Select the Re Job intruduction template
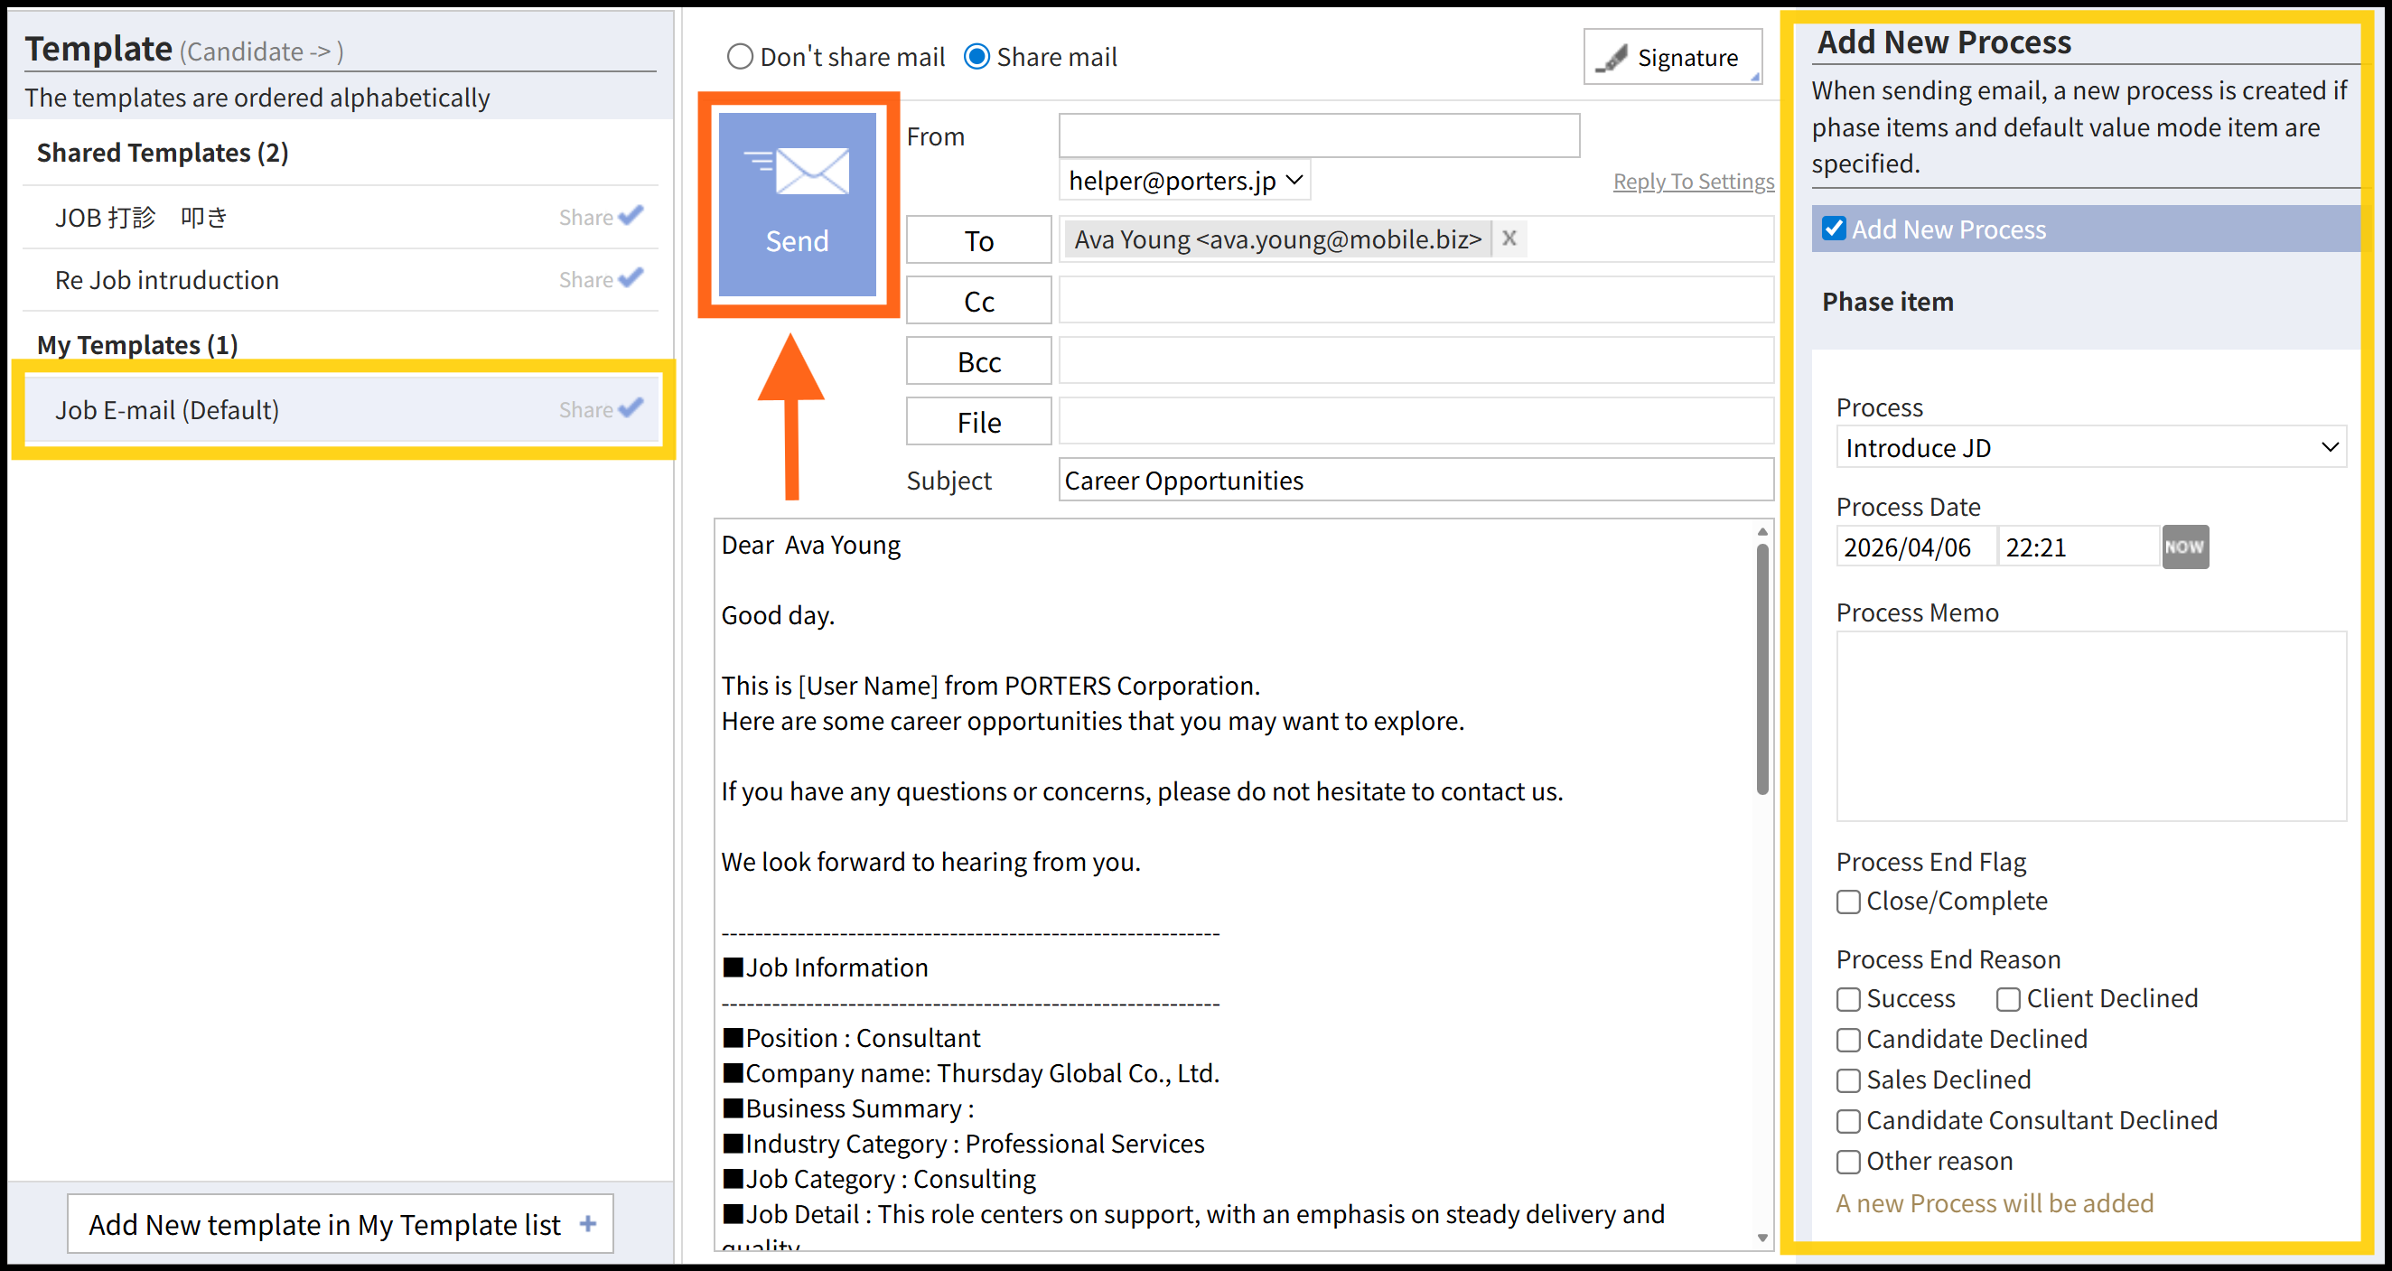The image size is (2392, 1271). 167,279
